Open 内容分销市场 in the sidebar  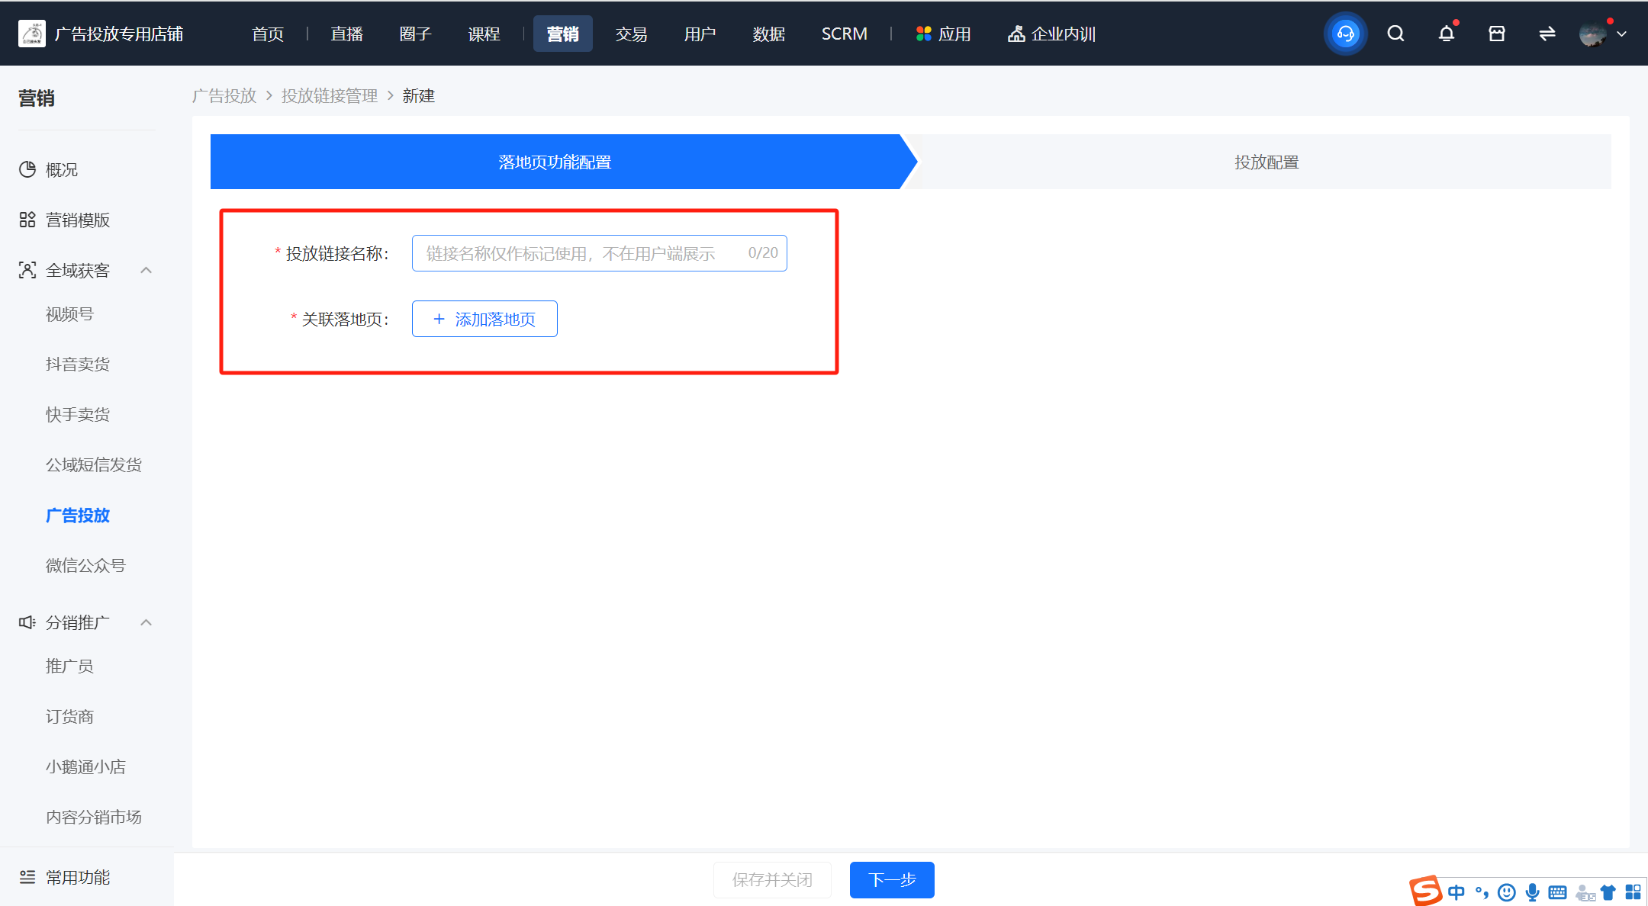(x=94, y=818)
